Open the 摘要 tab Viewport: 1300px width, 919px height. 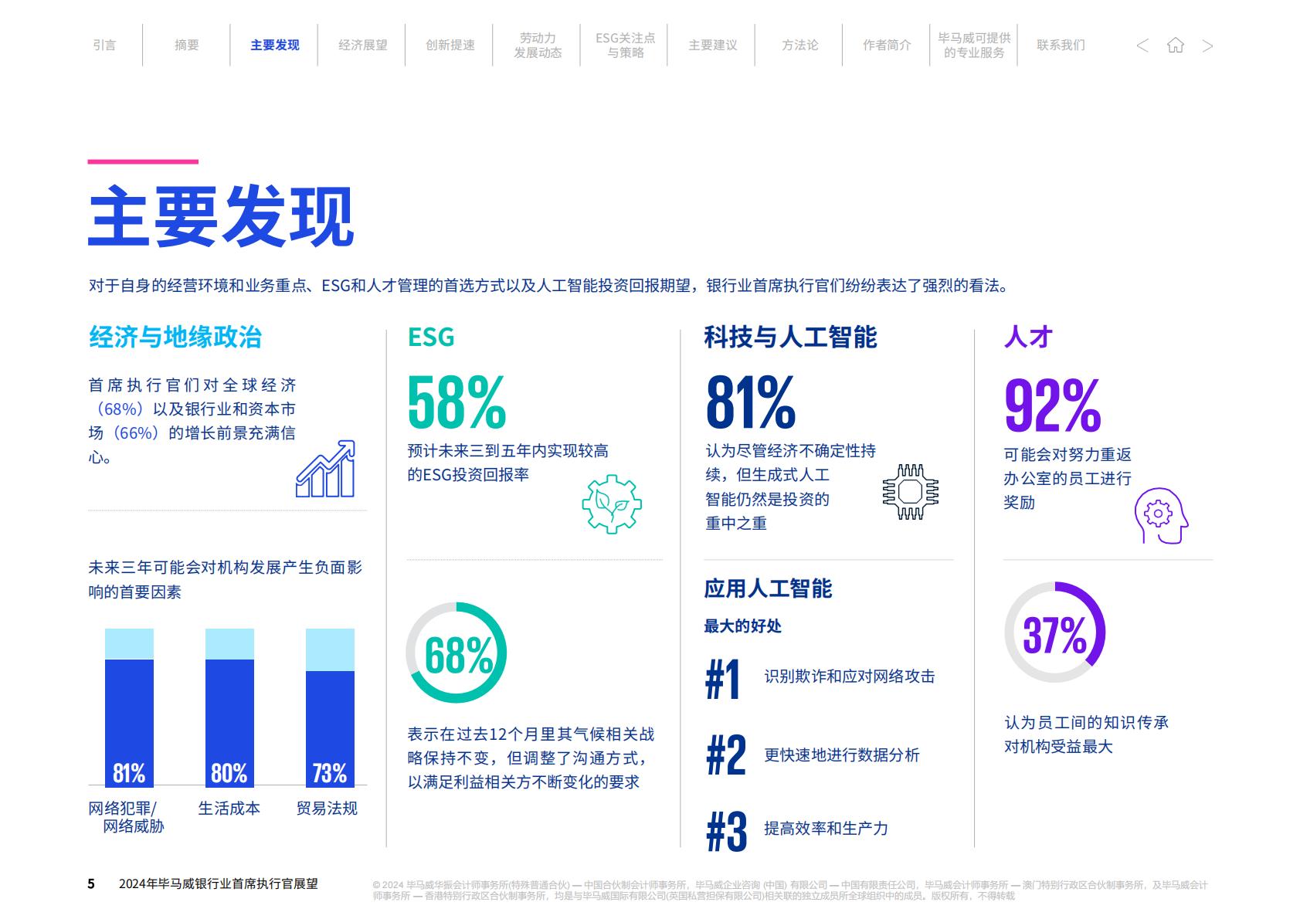click(187, 45)
